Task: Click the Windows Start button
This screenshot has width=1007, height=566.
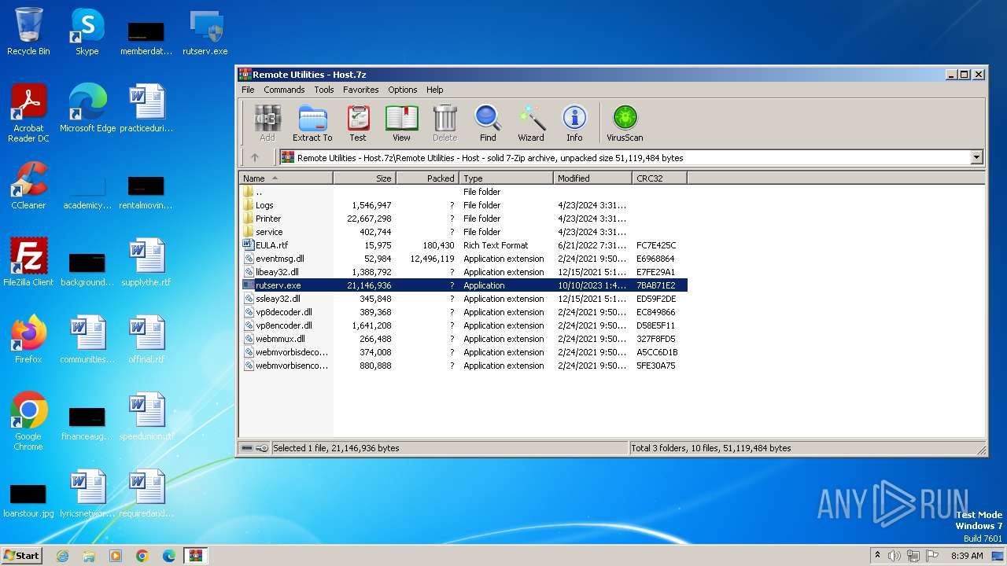Action: 22,555
